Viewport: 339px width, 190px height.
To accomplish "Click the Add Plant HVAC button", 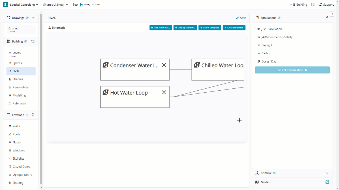I will (x=161, y=28).
